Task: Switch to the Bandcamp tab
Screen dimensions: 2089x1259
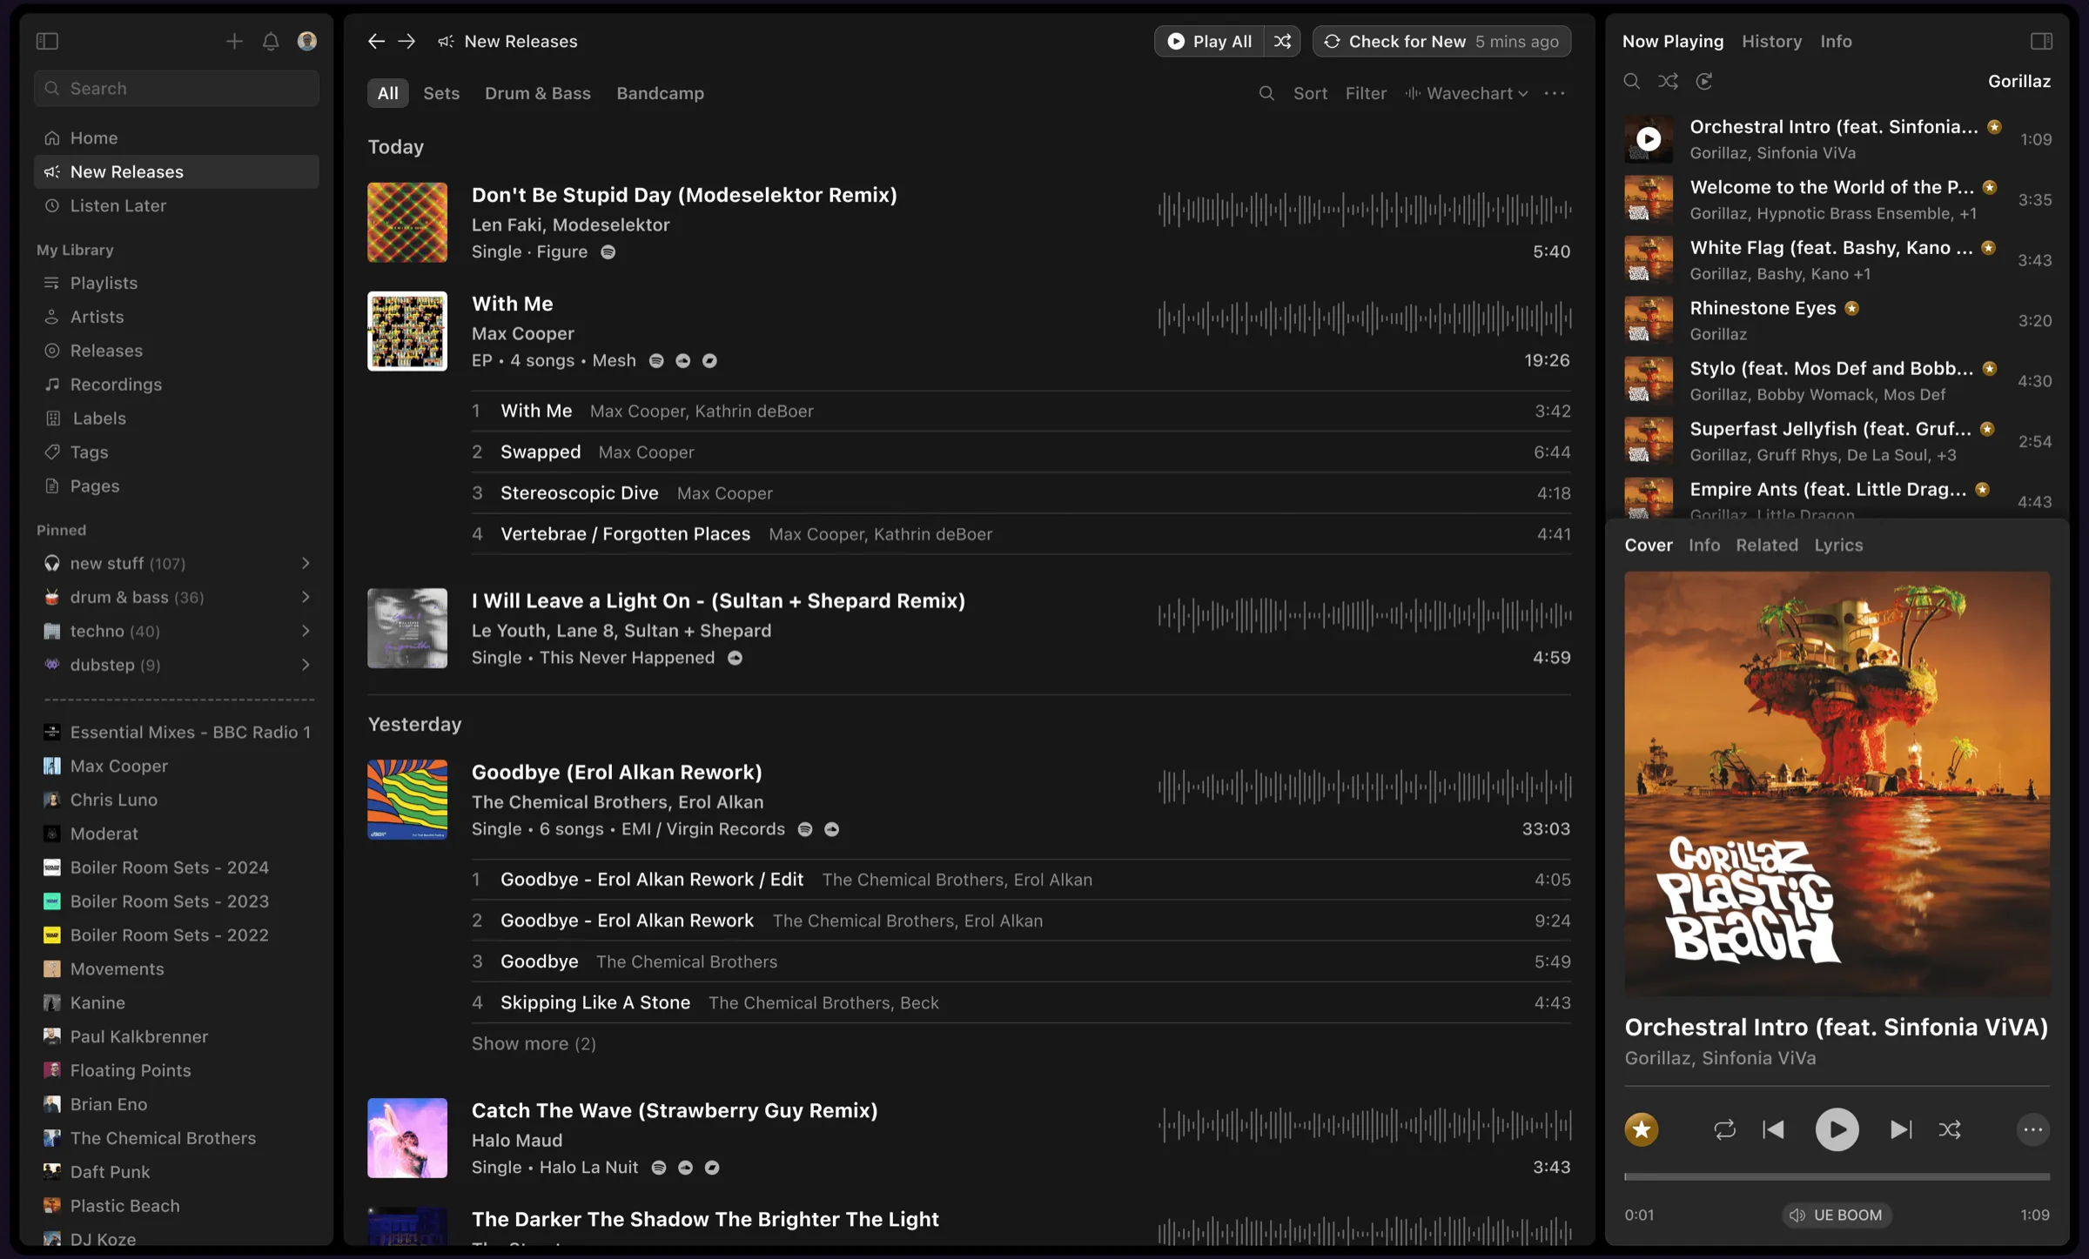Action: coord(660,93)
